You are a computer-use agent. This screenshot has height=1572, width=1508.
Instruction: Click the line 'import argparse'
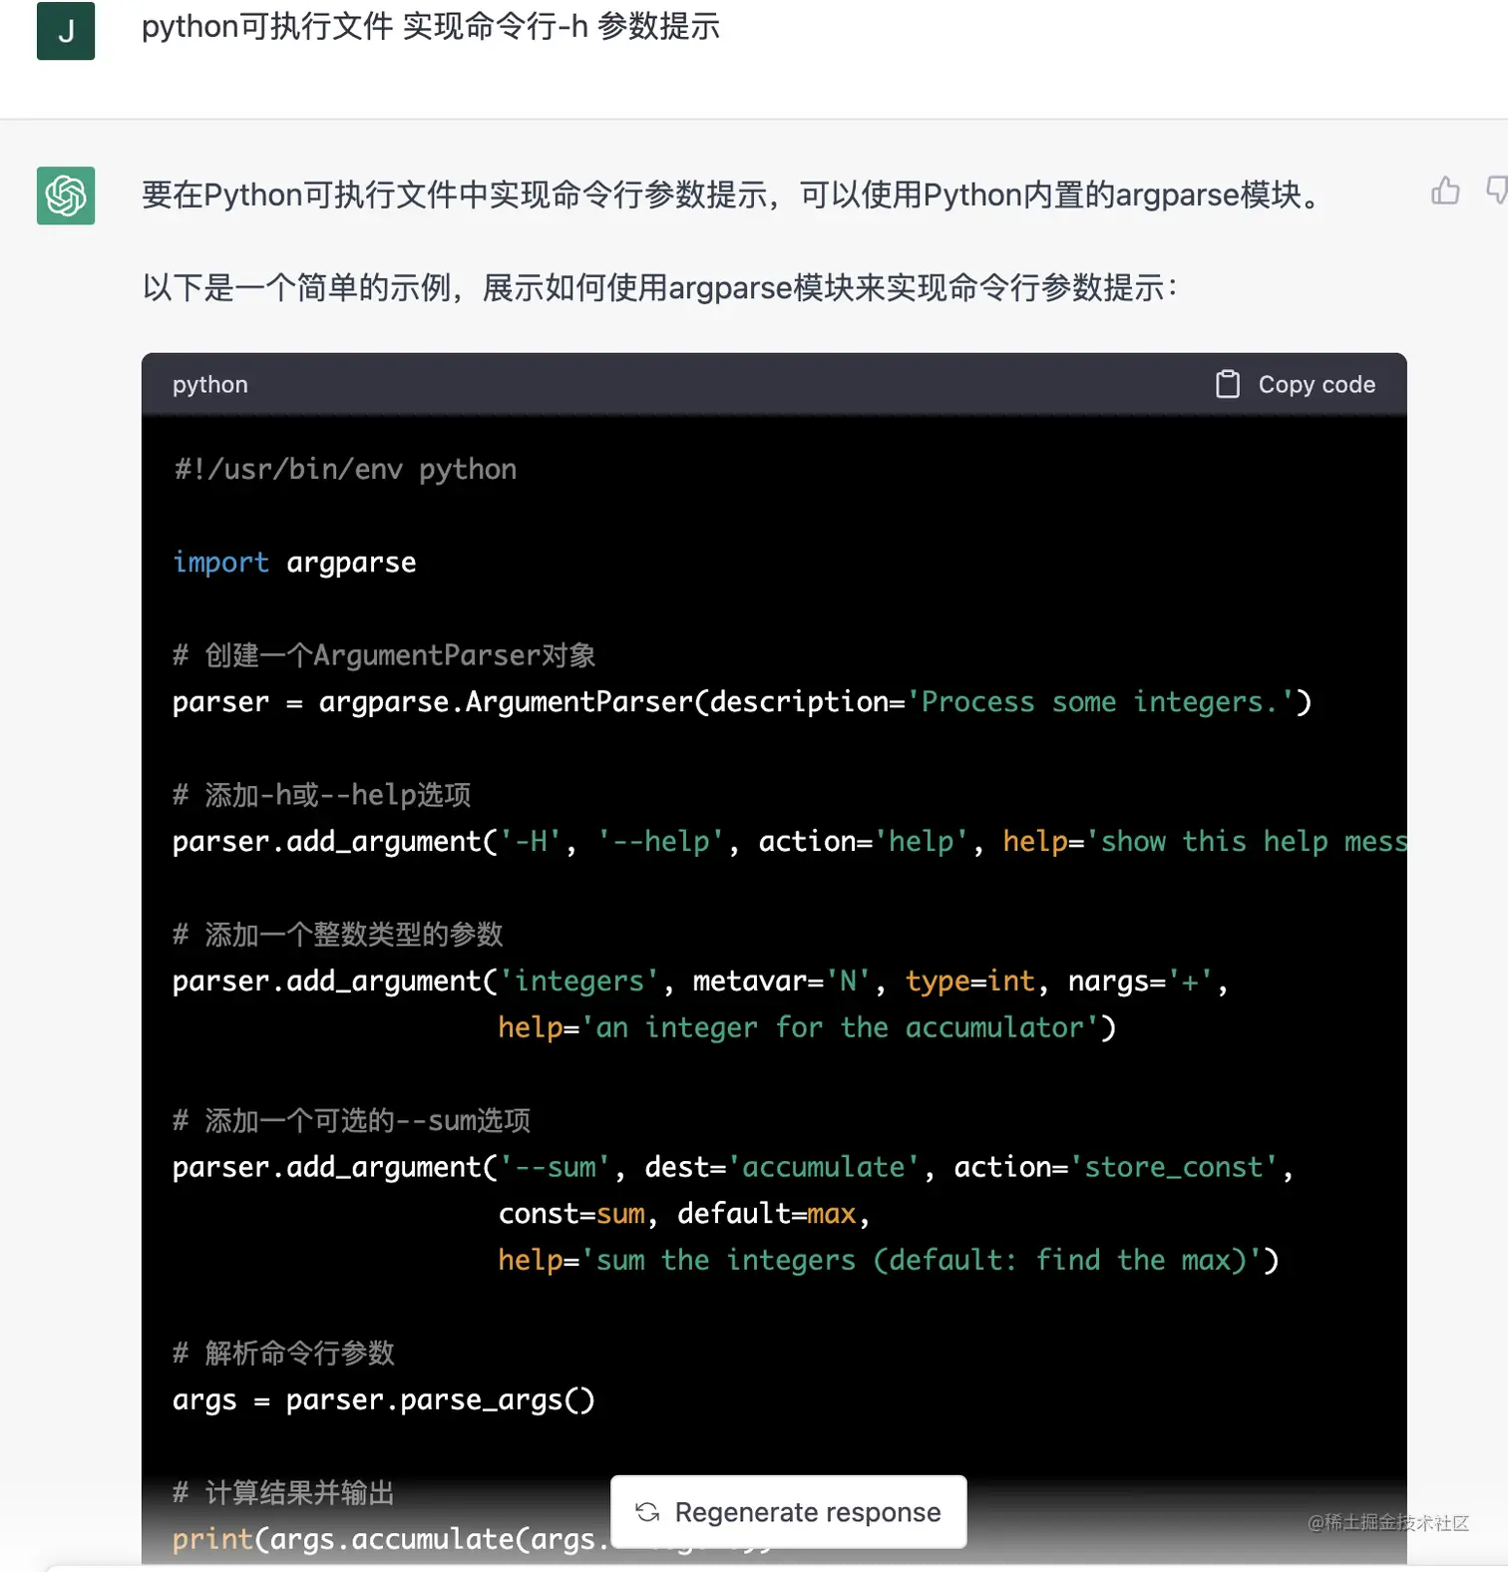point(294,563)
